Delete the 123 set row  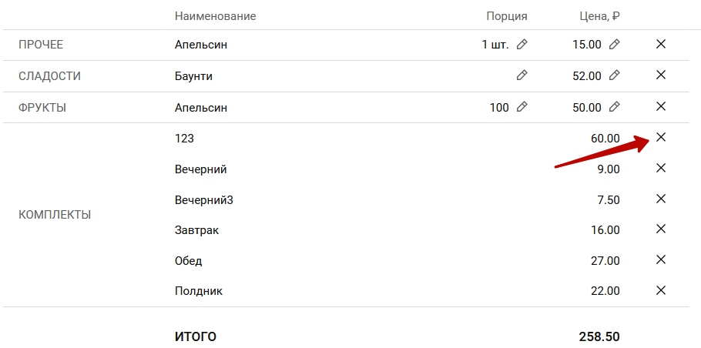pos(660,137)
